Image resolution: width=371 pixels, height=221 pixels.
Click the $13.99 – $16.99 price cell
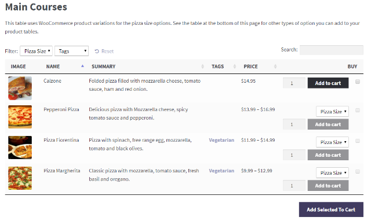[x=258, y=109]
